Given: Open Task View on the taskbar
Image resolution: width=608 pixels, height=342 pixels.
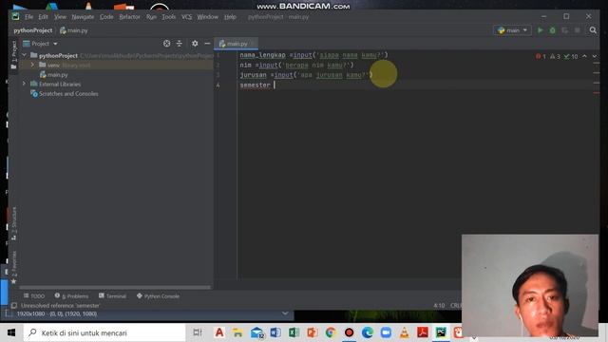Looking at the screenshot, I should point(198,332).
